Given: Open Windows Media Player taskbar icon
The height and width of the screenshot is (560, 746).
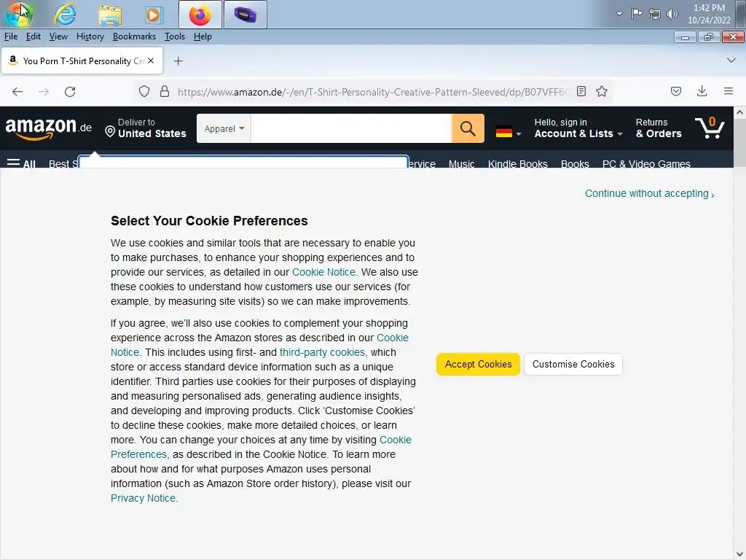Looking at the screenshot, I should (153, 15).
